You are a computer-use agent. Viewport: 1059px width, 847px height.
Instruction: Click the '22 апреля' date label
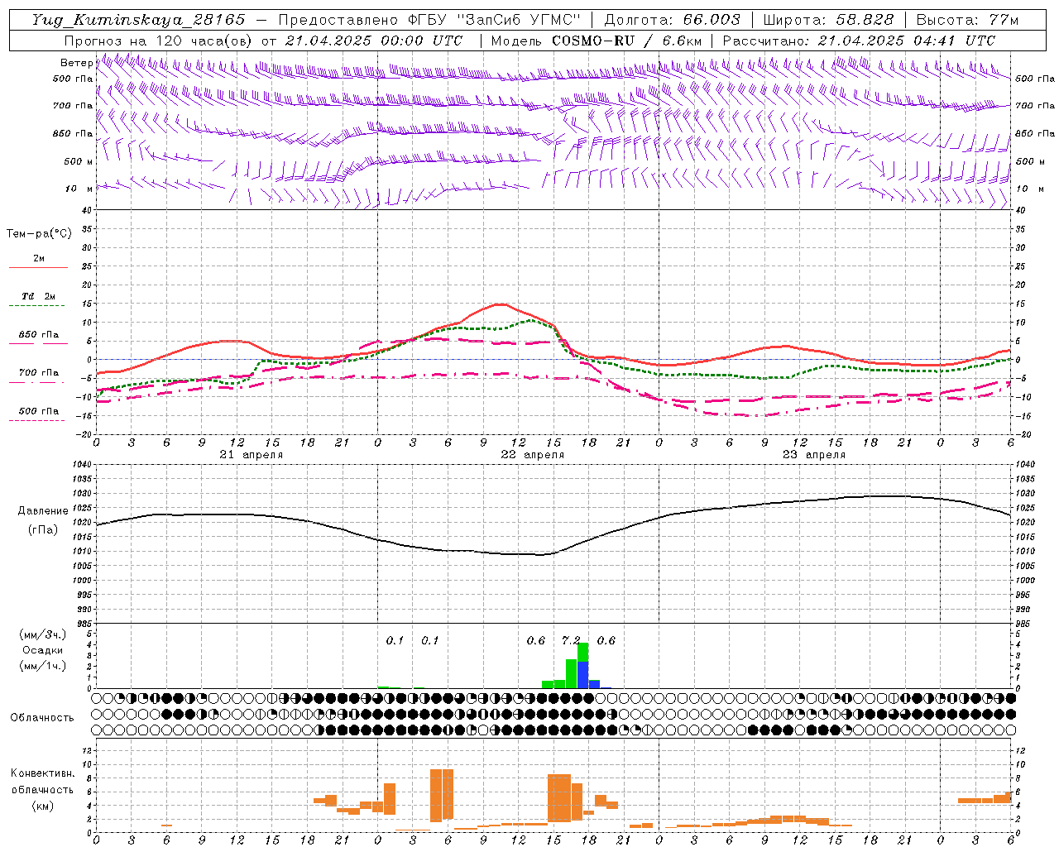tap(532, 455)
